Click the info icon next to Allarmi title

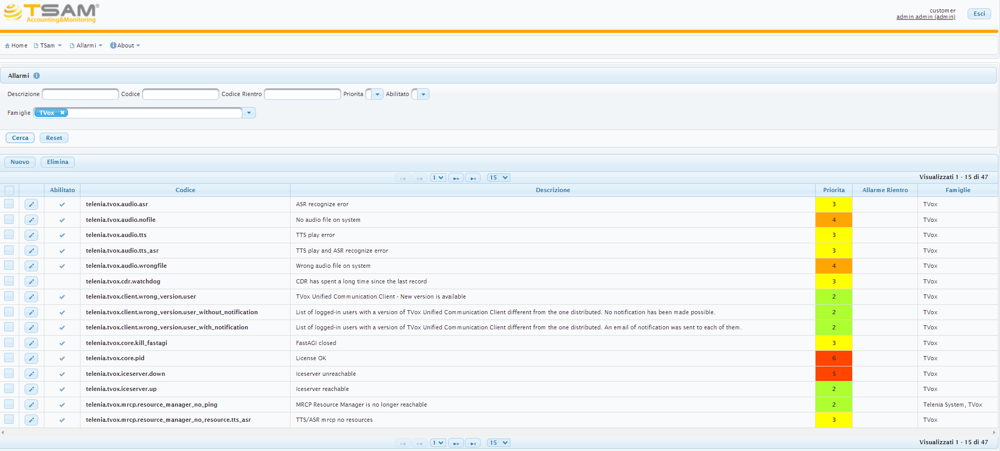click(x=37, y=76)
